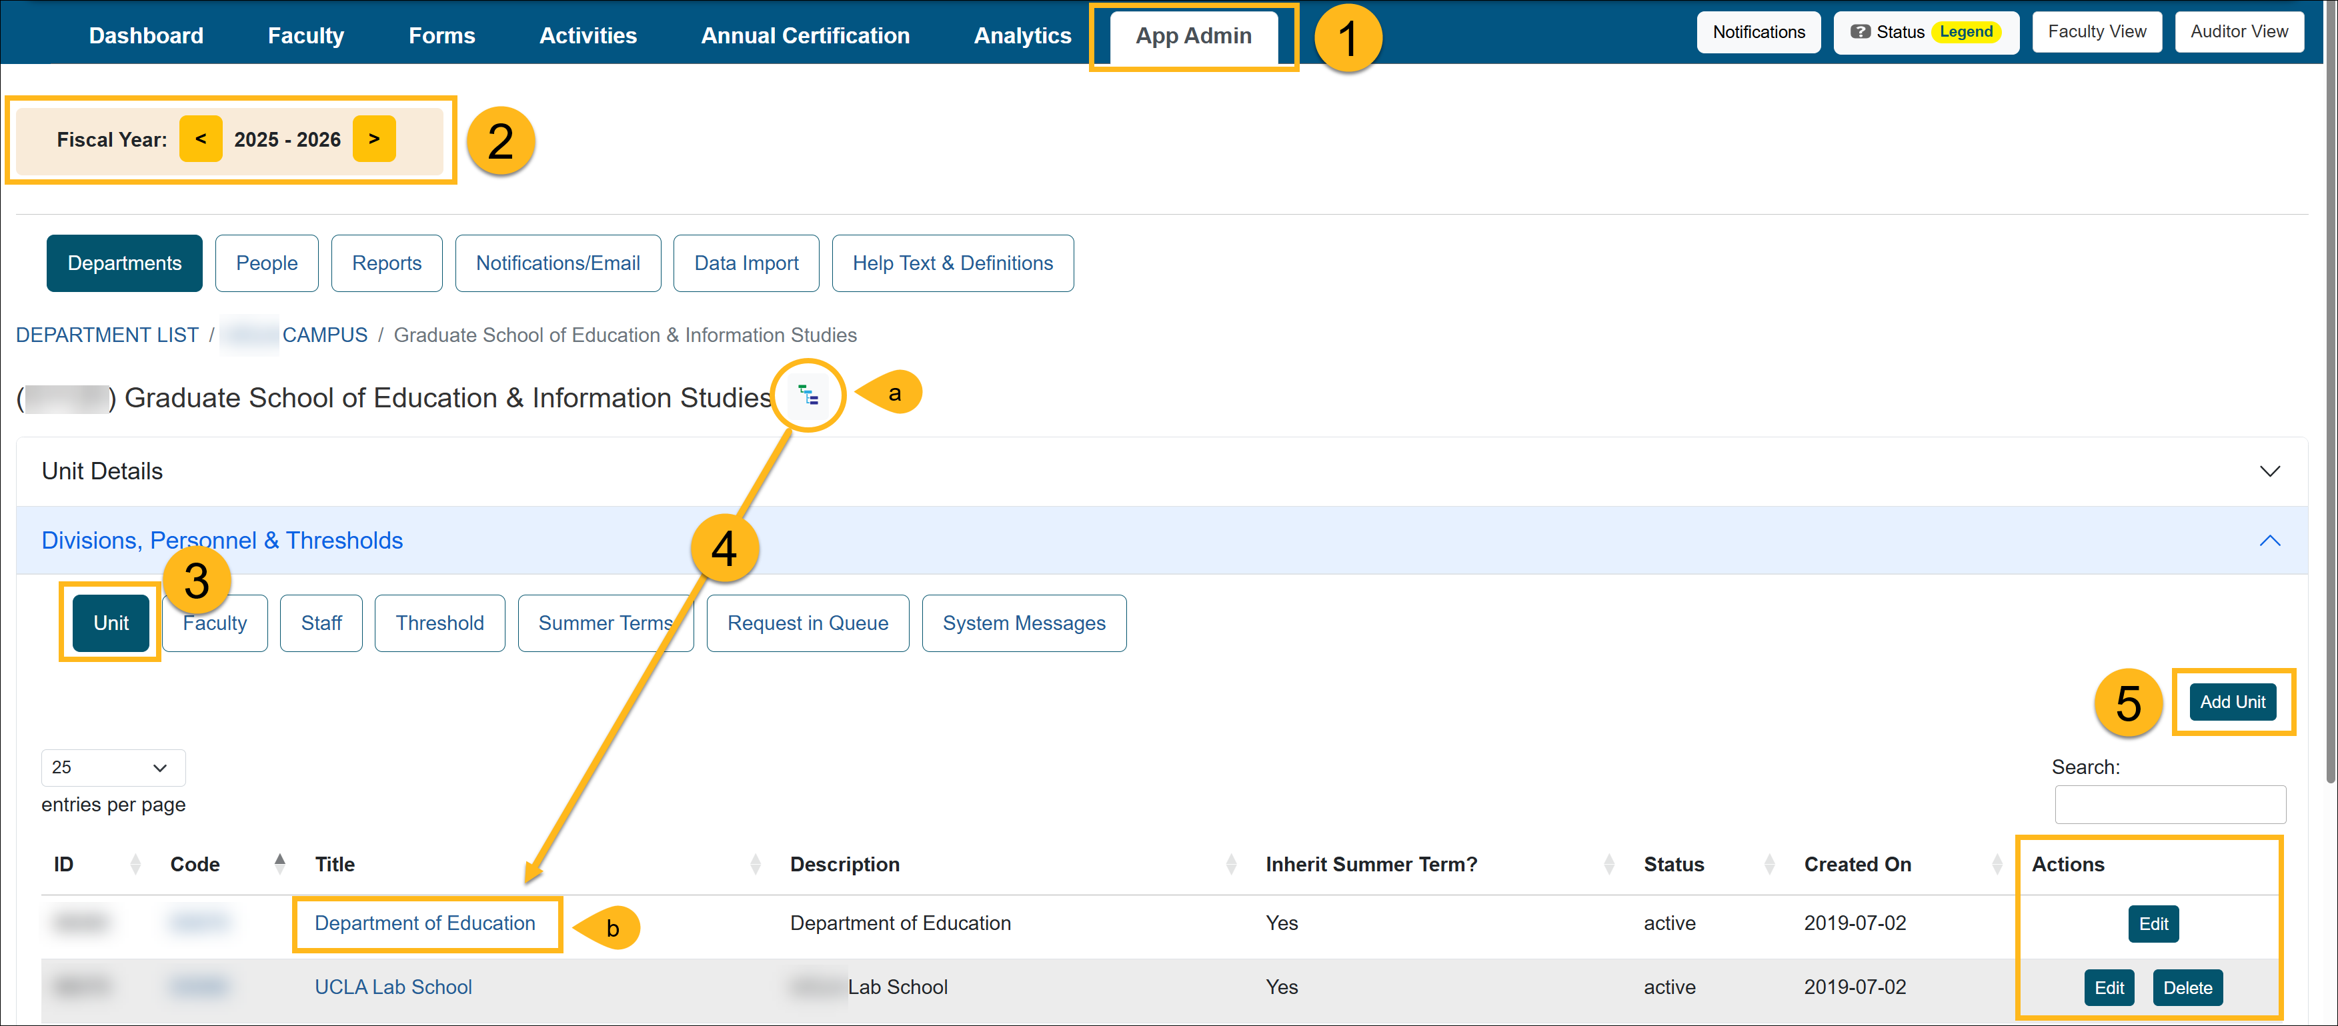
Task: Switch to the App Admin tab
Action: click(x=1192, y=36)
